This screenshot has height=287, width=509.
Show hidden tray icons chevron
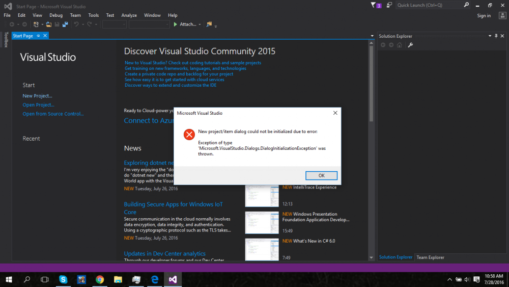point(449,279)
